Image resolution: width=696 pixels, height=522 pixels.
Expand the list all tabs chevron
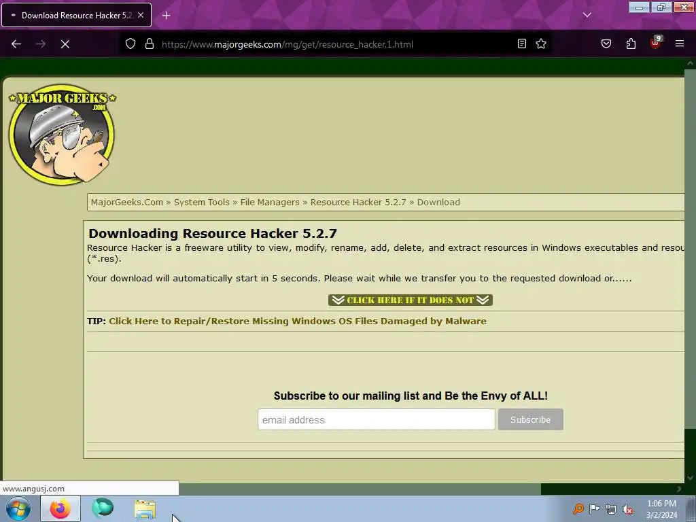coord(587,15)
